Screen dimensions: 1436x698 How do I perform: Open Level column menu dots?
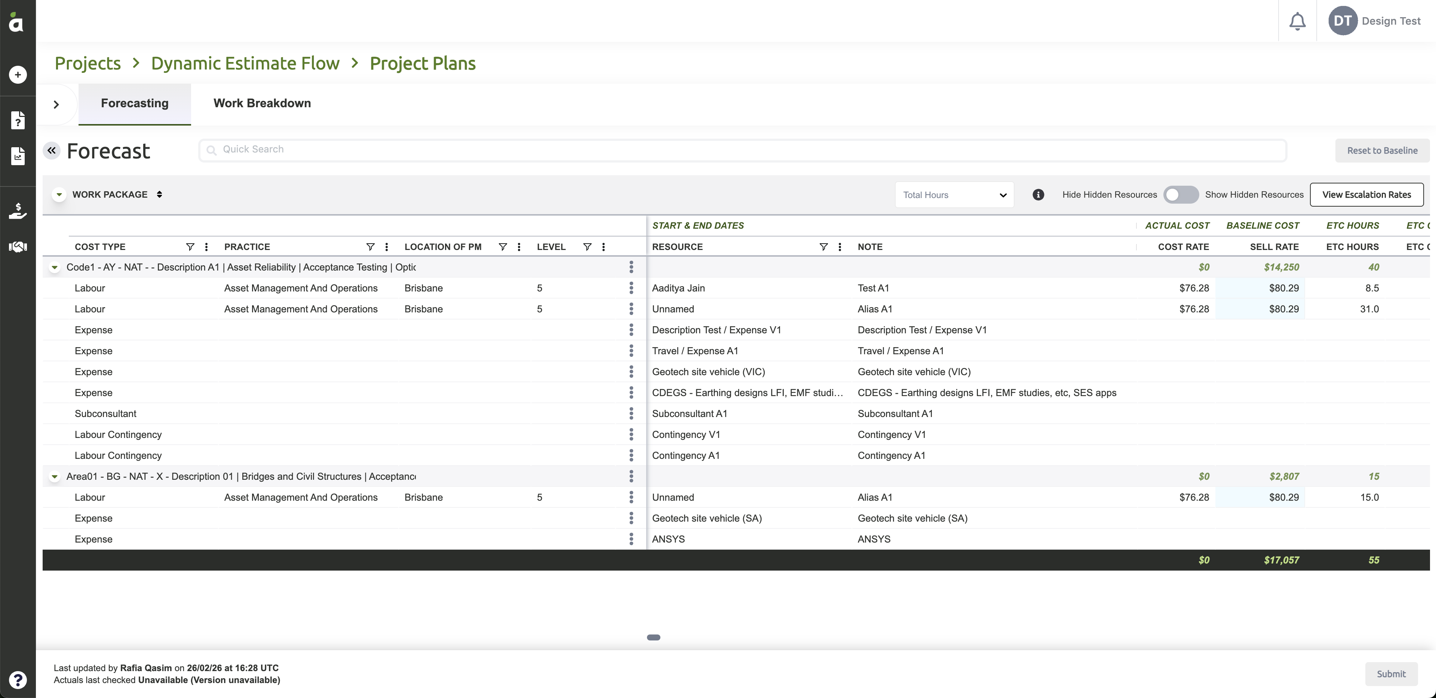[x=603, y=247]
